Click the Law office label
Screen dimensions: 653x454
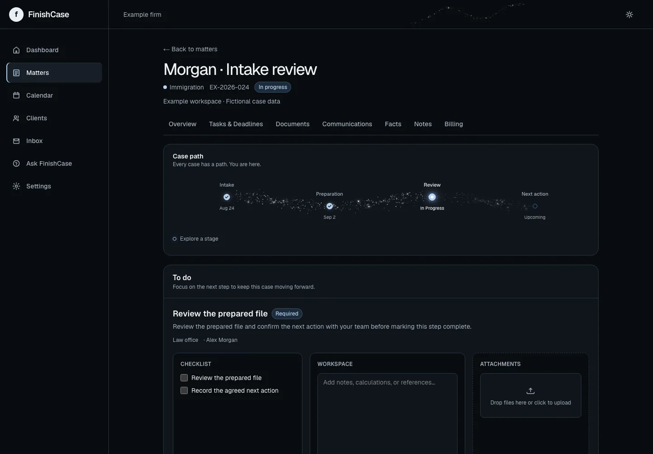pos(185,340)
